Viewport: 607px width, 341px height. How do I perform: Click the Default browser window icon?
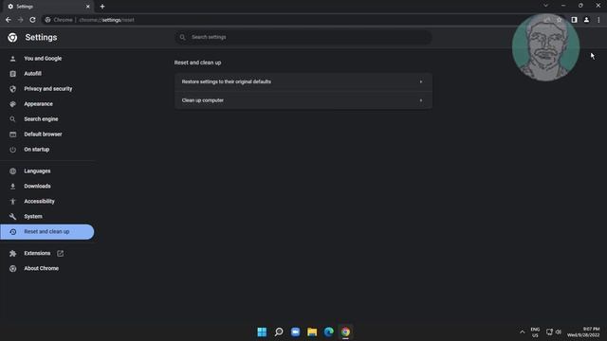coord(12,135)
